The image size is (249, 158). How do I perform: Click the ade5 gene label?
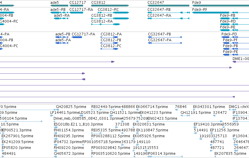click(x=54, y=3)
